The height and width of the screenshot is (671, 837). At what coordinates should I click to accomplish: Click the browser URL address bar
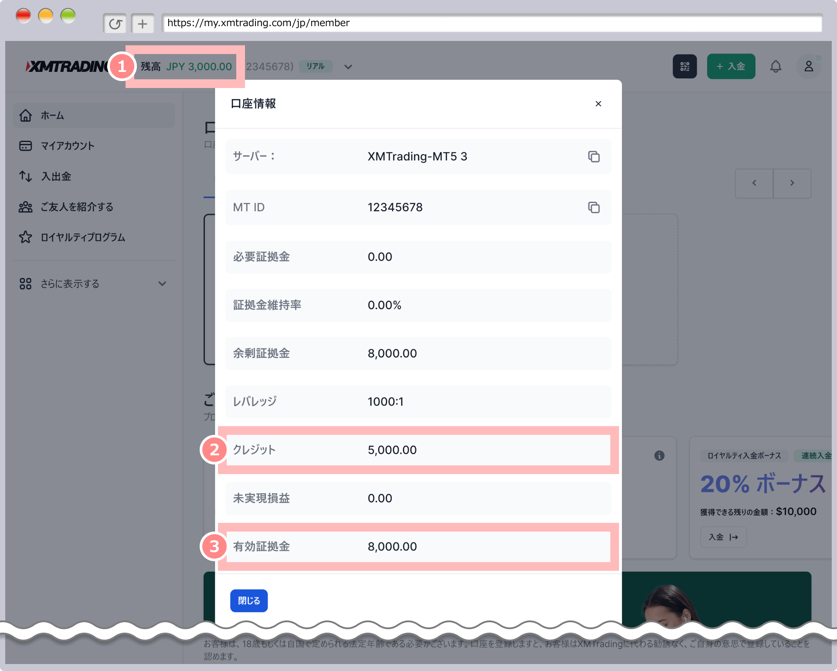point(492,23)
